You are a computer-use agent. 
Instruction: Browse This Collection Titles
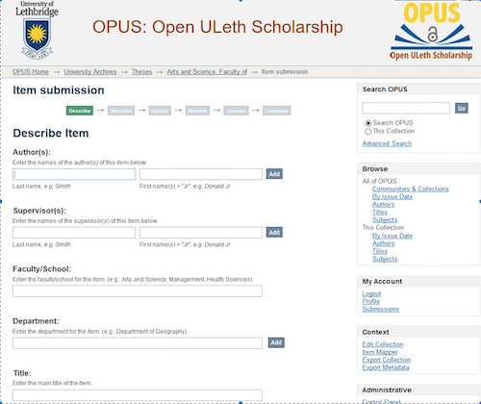(x=380, y=251)
